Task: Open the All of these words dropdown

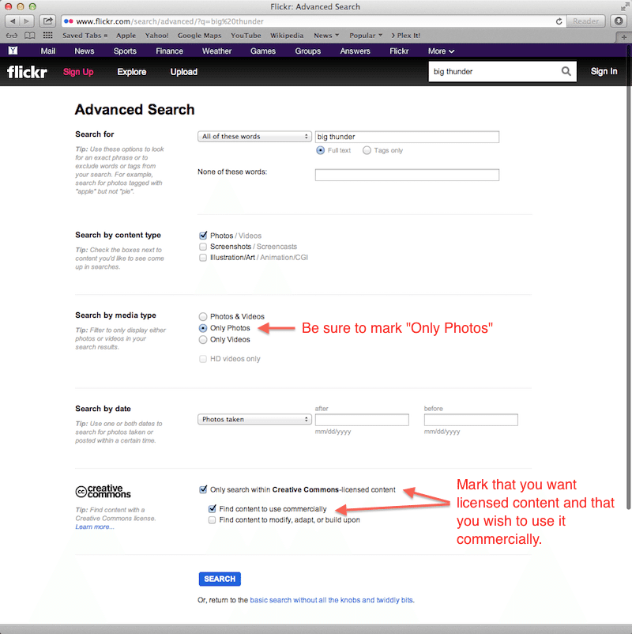Action: click(x=254, y=136)
